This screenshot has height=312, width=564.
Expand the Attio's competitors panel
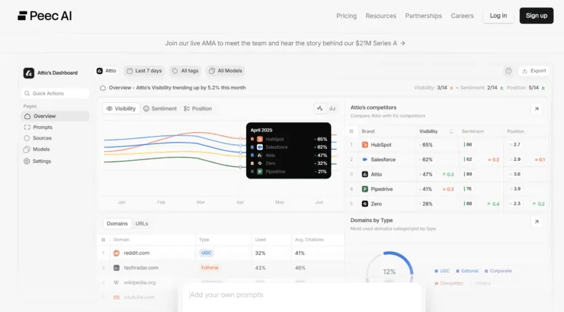tap(536, 109)
